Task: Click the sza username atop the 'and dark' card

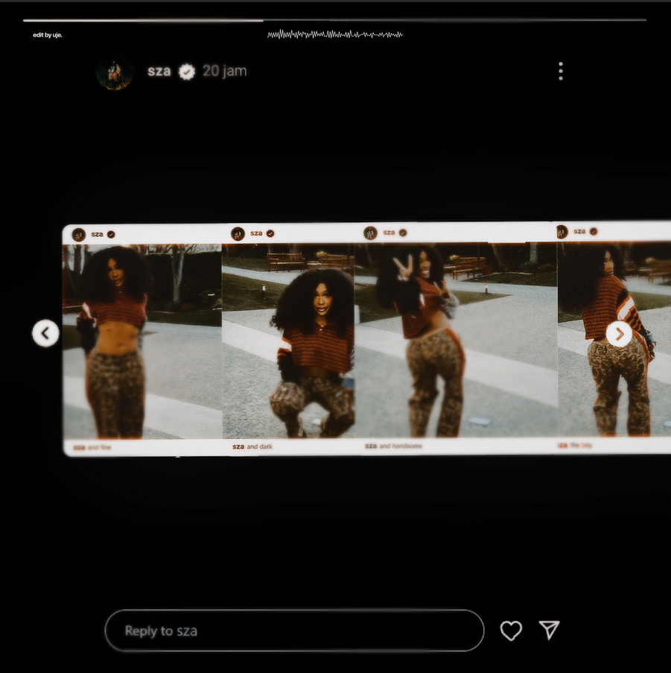Action: coord(256,233)
